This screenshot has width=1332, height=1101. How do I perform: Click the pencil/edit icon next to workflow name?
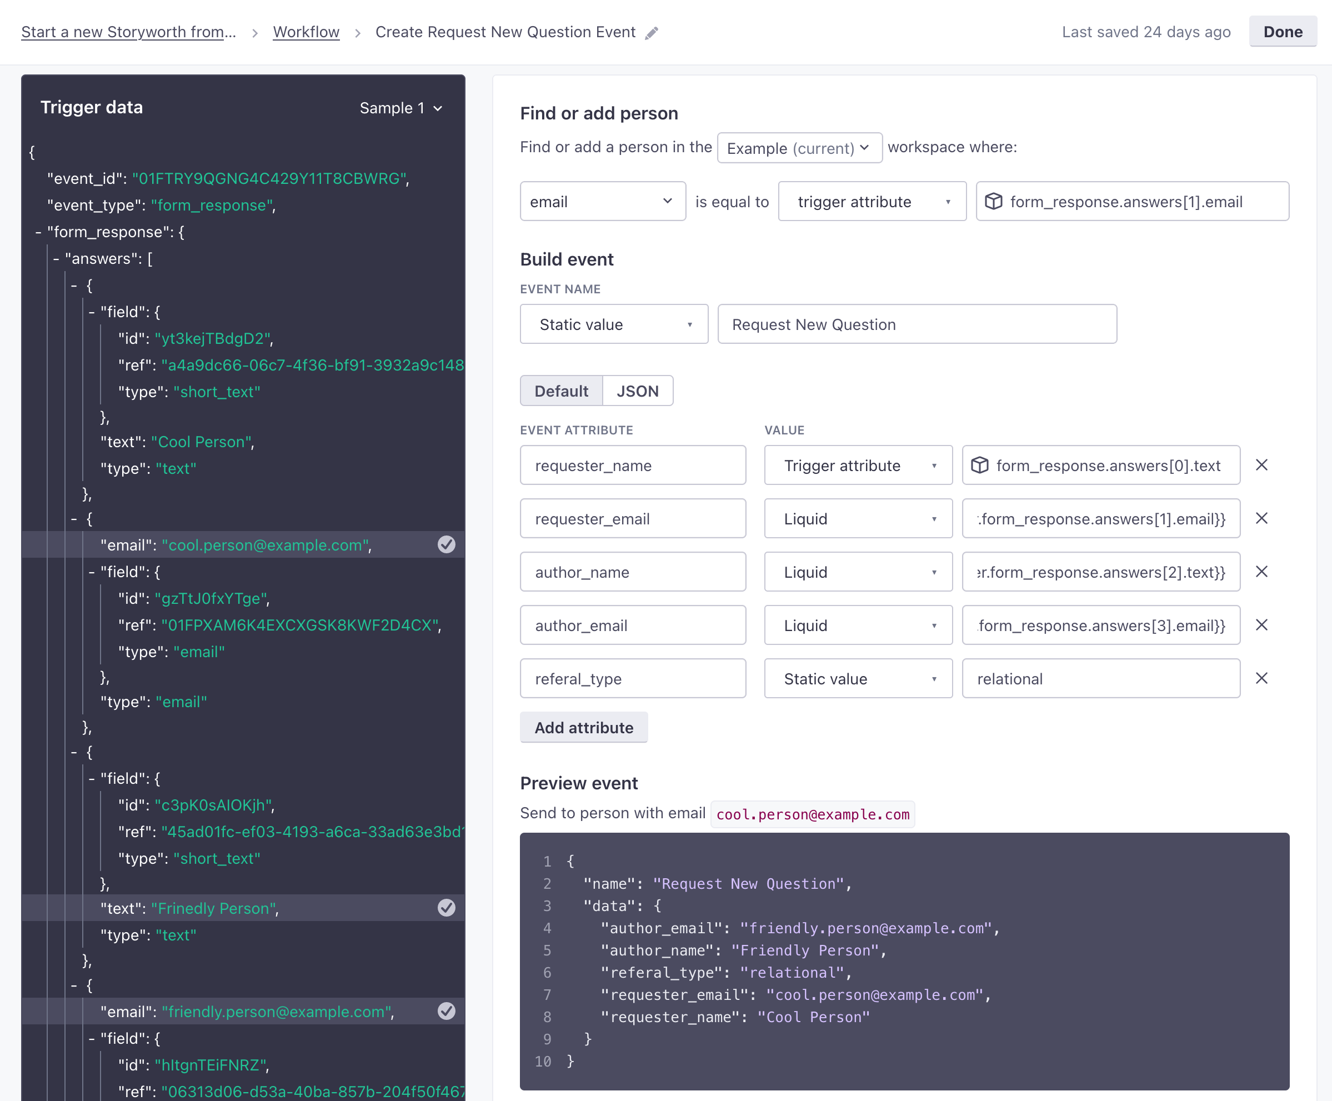coord(654,32)
